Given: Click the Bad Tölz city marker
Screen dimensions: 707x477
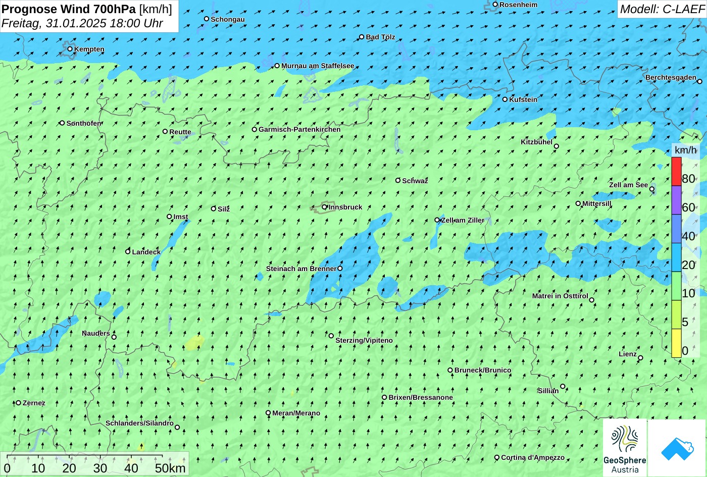Looking at the screenshot, I should tap(362, 37).
